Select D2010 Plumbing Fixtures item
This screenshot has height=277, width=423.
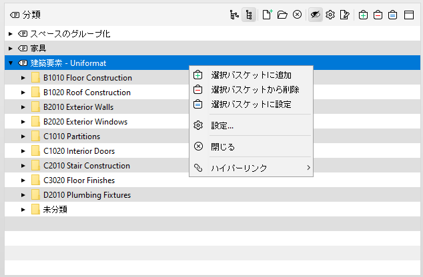click(x=87, y=195)
